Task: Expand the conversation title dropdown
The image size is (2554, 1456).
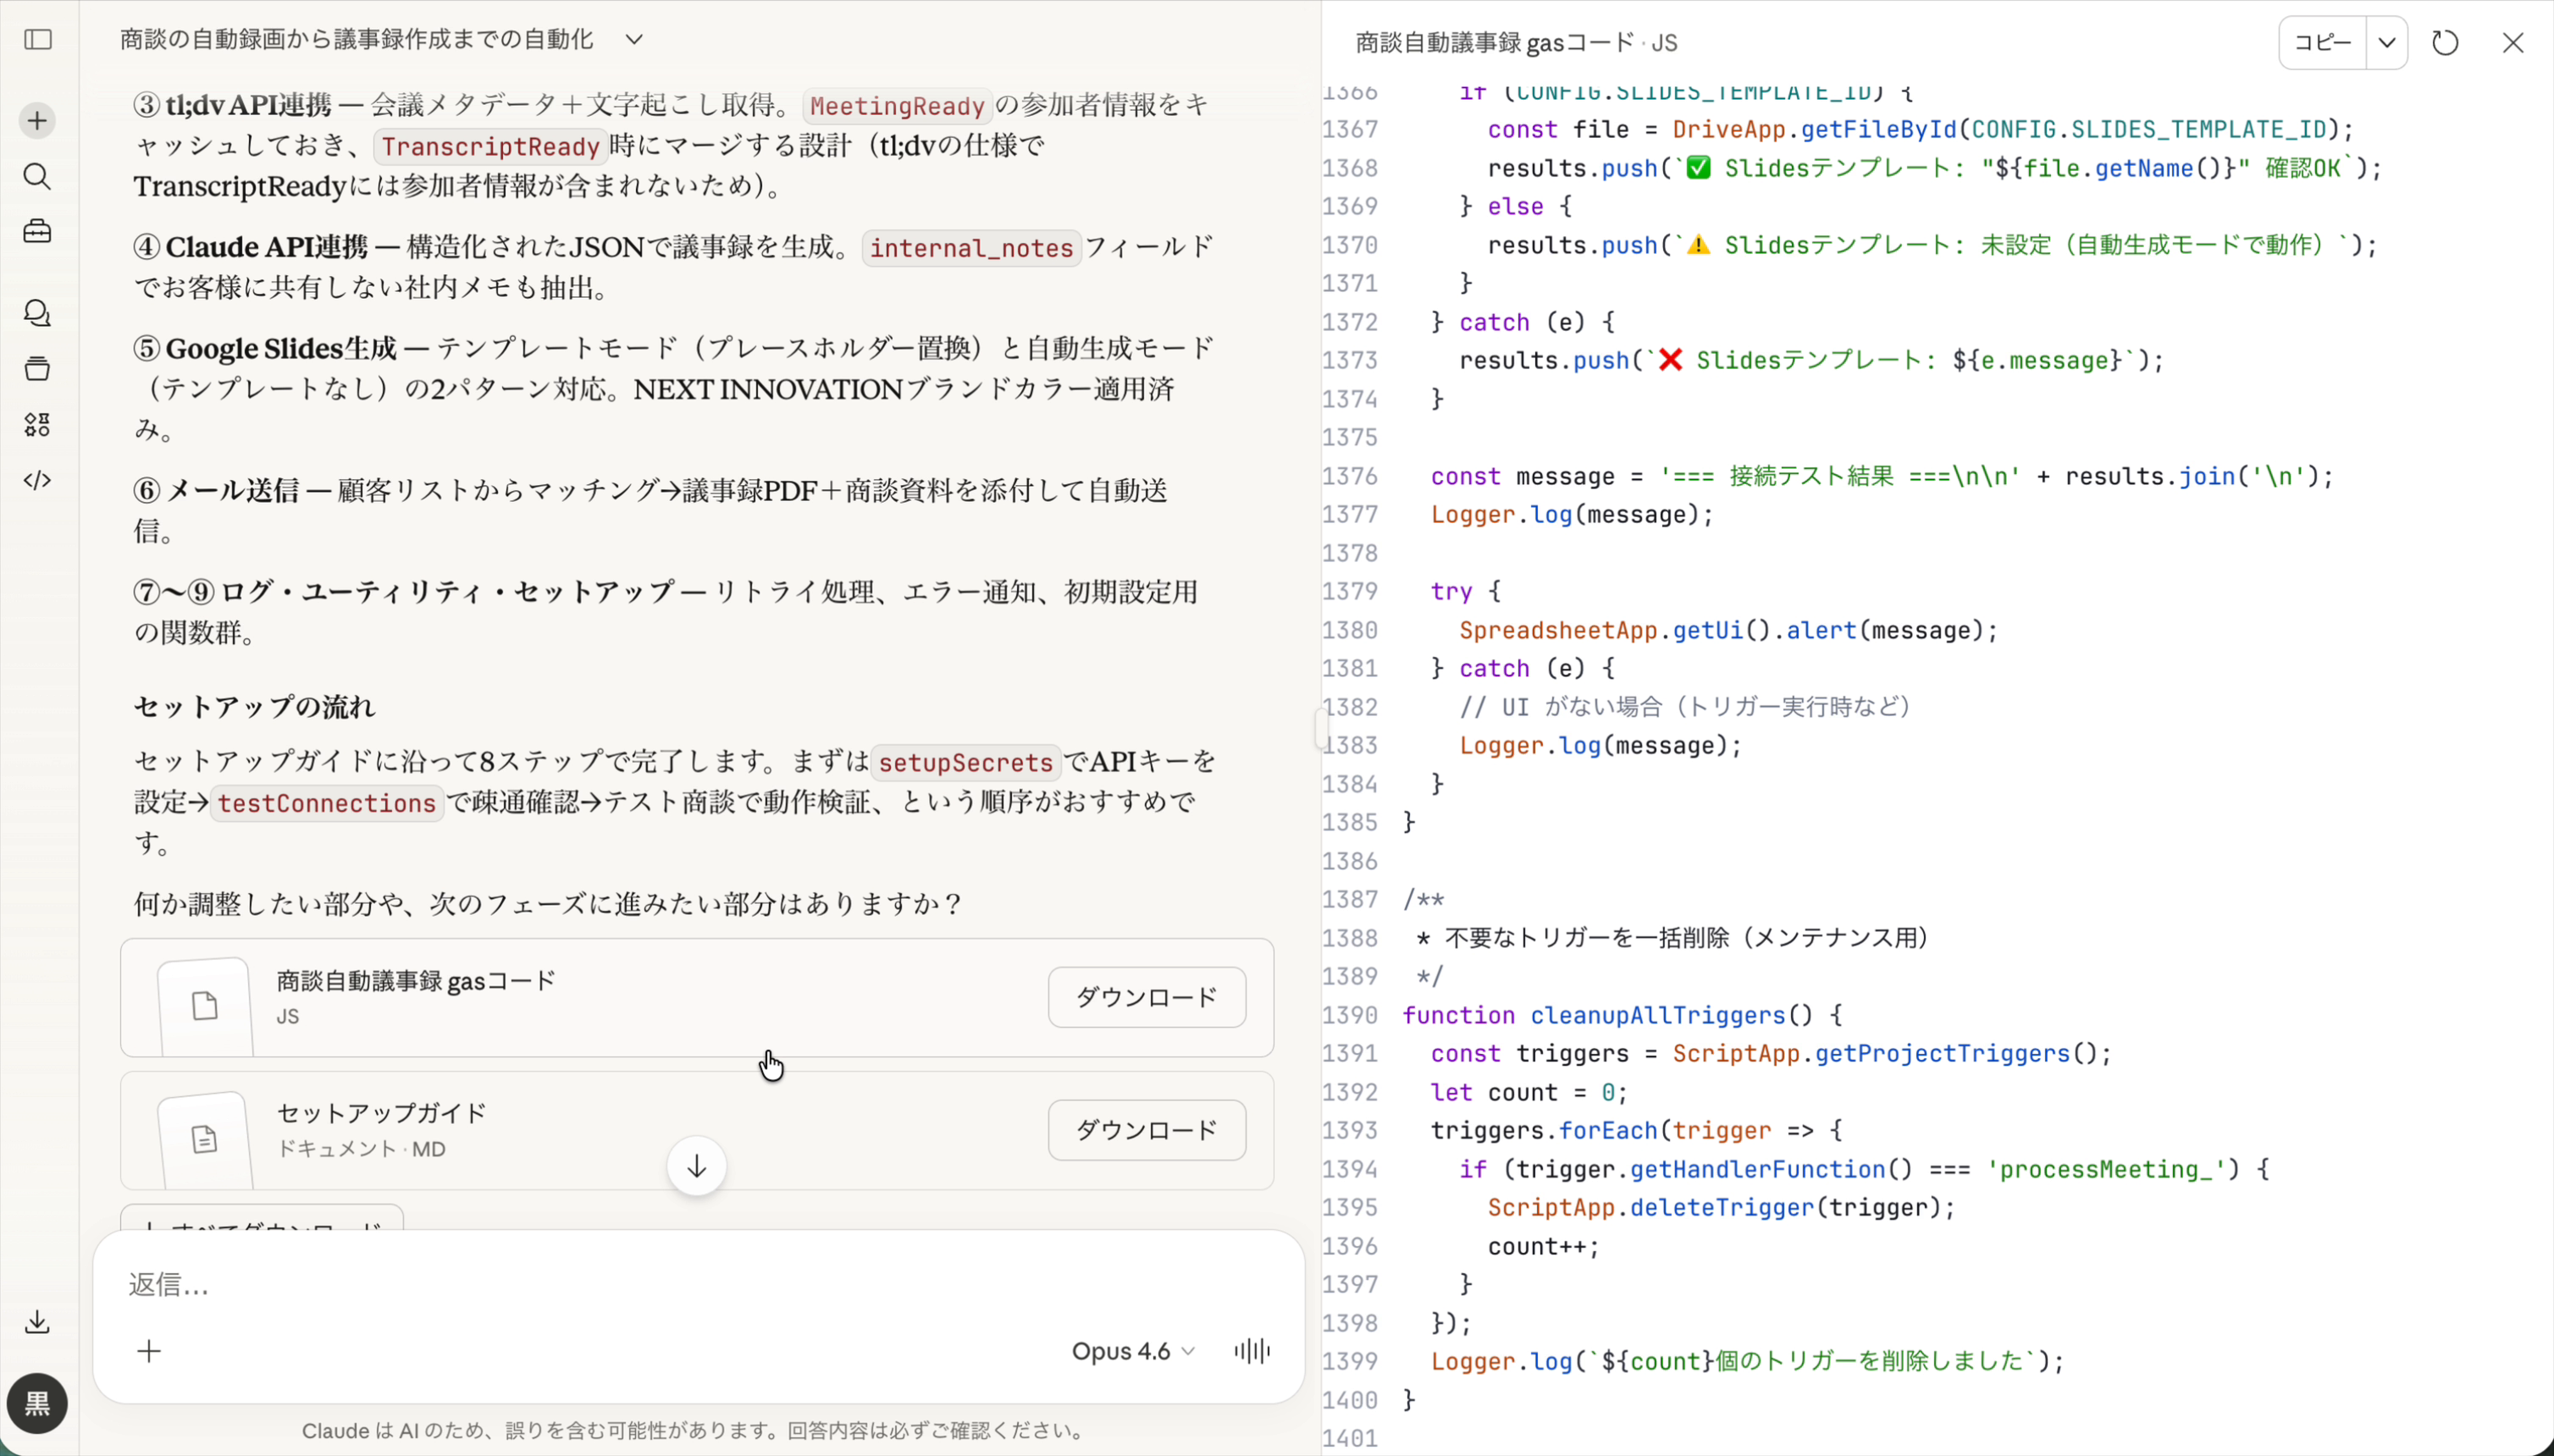Action: coord(634,38)
